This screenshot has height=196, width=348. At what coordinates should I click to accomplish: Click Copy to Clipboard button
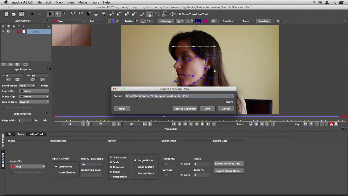[185, 109]
